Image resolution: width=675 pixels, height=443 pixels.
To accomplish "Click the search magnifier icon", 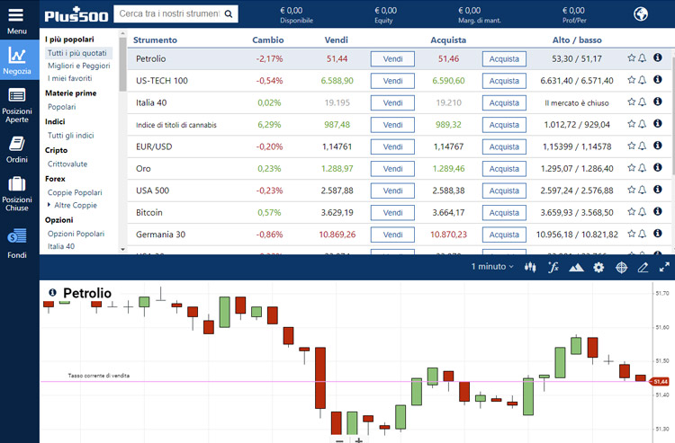I will 229,14.
